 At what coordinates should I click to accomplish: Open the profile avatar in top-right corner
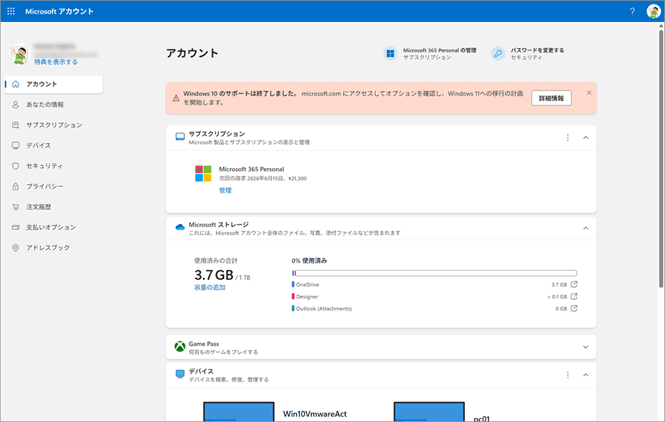tap(652, 11)
